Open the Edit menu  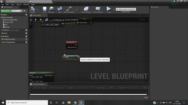[x=7, y=5]
